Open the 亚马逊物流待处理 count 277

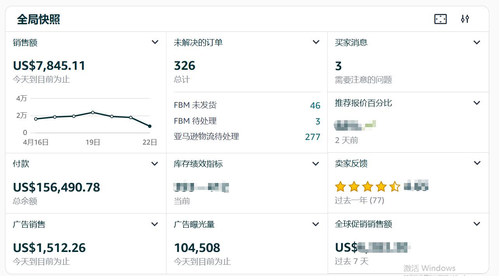tap(313, 137)
